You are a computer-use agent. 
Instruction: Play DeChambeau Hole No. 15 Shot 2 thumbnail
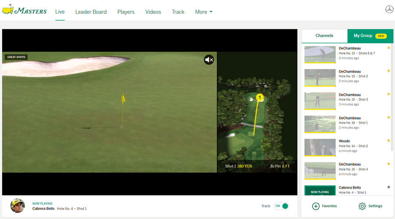[320, 78]
